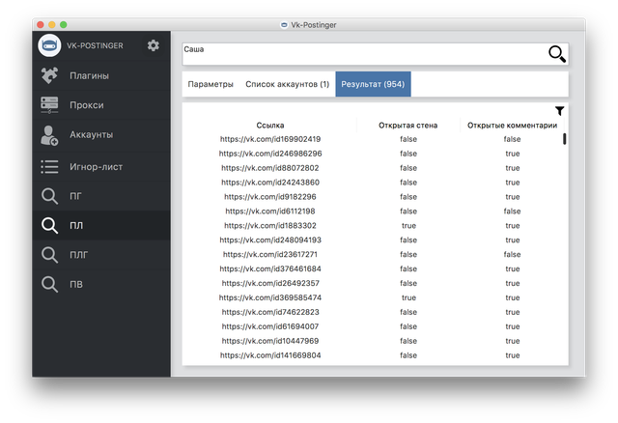Sort by Открытые комментарии column header
Screen dimensions: 618x423
(x=512, y=126)
